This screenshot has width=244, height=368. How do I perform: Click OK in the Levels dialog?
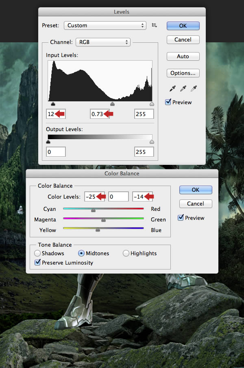183,26
